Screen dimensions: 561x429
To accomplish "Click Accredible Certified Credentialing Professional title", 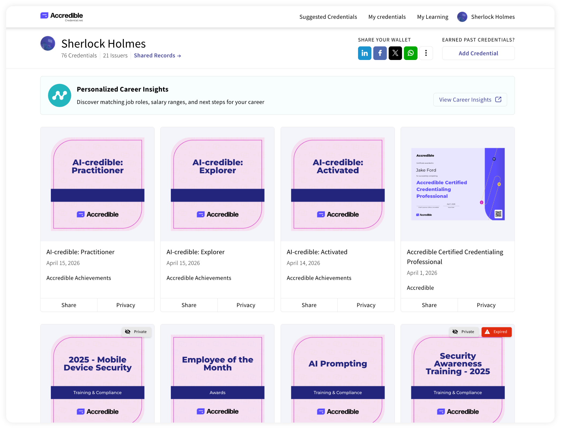I will [x=455, y=257].
